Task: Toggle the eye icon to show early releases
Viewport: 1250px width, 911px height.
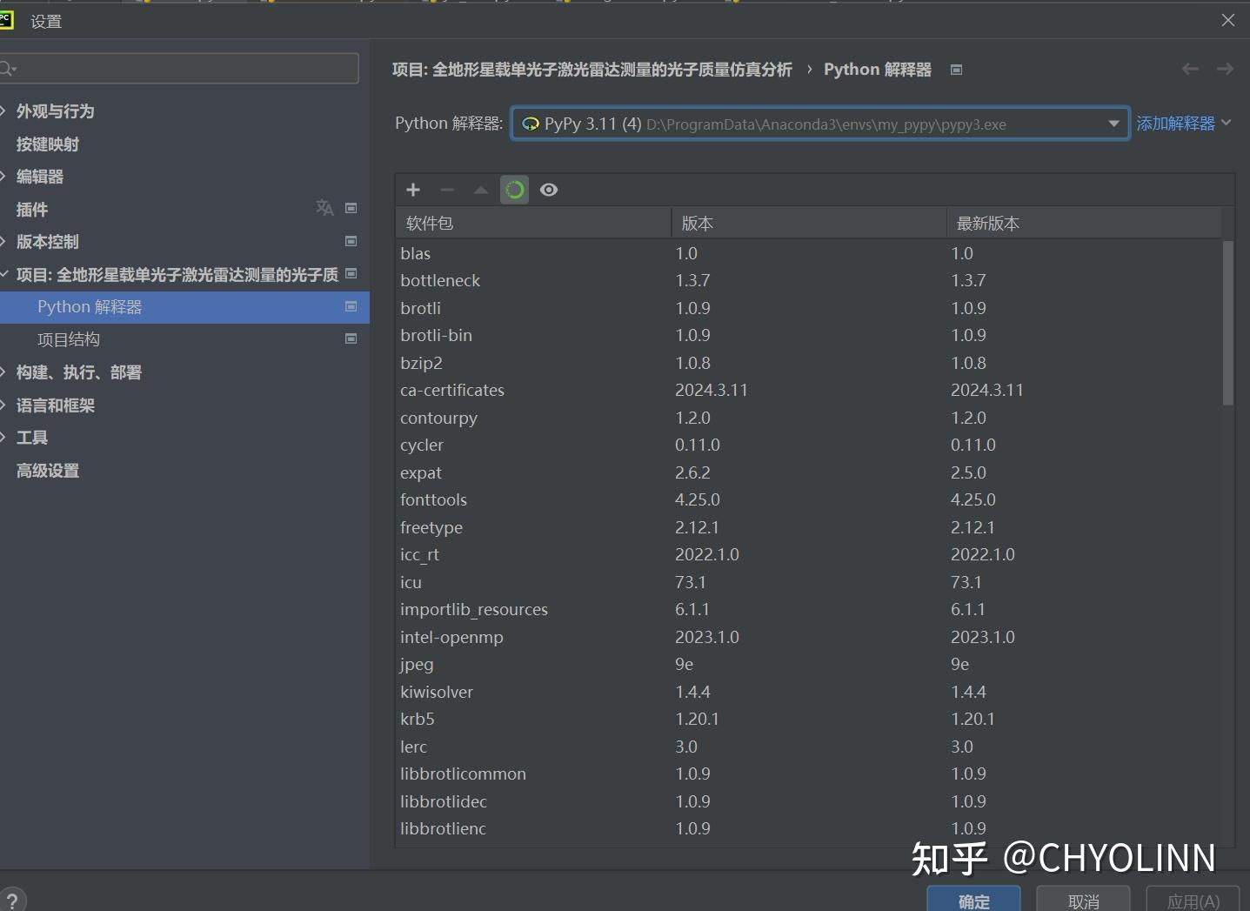Action: pyautogui.click(x=549, y=190)
